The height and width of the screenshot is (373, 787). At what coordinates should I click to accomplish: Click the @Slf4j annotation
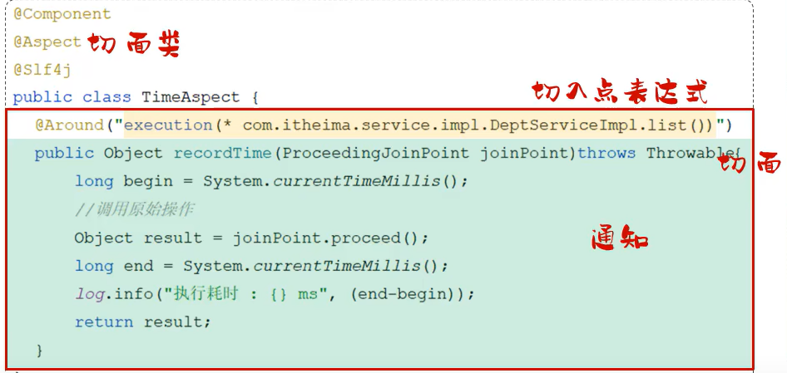(42, 70)
